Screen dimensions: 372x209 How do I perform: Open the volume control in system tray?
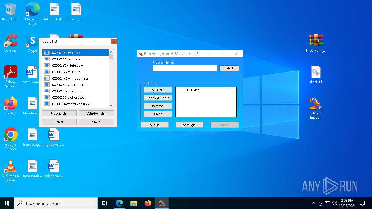pyautogui.click(x=335, y=203)
